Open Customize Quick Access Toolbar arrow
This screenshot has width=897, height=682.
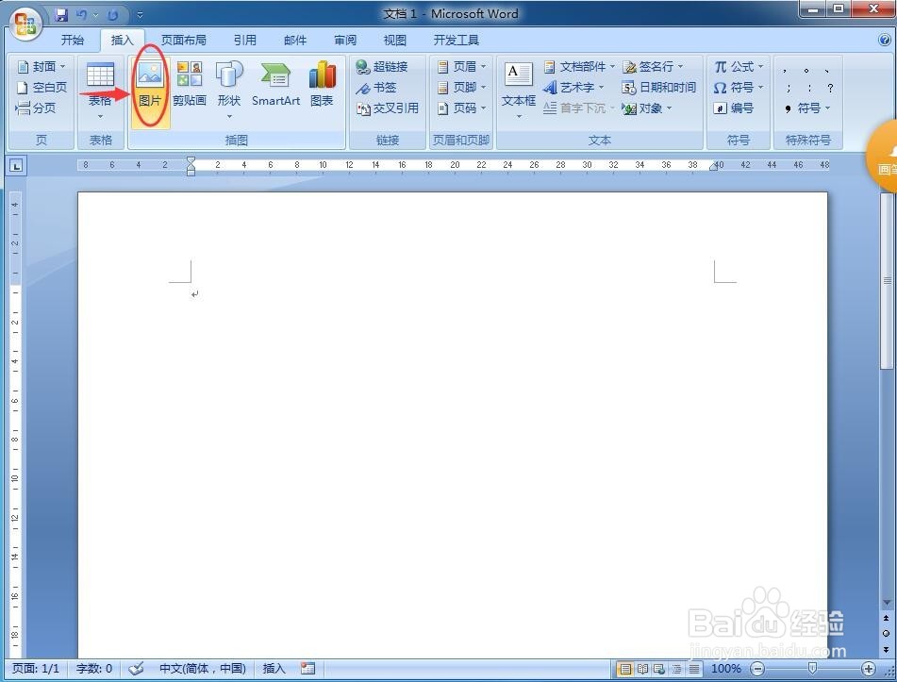[x=140, y=15]
